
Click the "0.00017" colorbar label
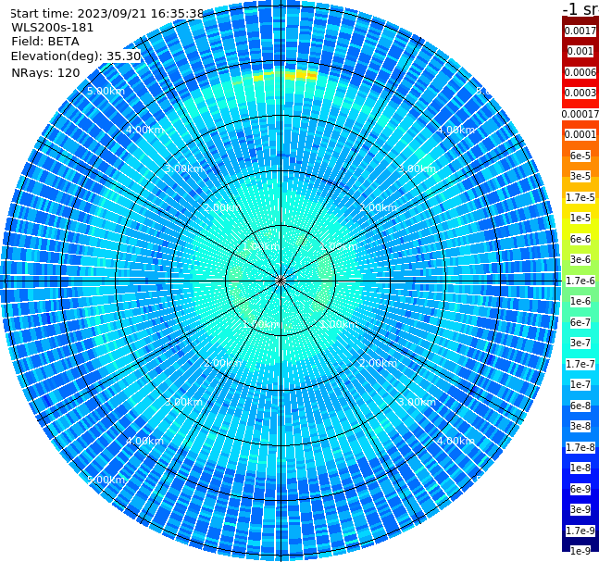(580, 114)
